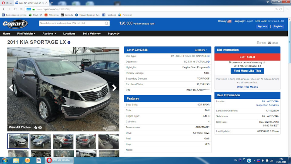Show previous photo with left arrow
This screenshot has height=164, width=291.
[x=11, y=88]
